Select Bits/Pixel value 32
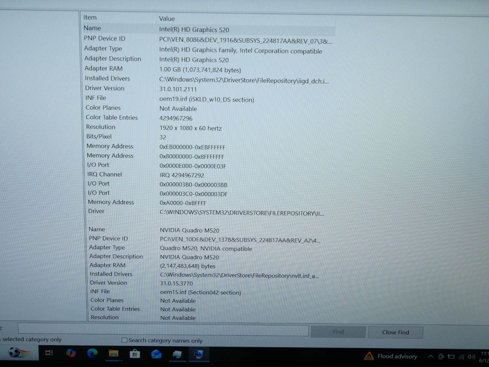The height and width of the screenshot is (367, 489). pos(163,137)
